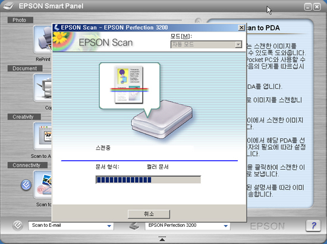Click the 취소 cancel button

[x=149, y=214]
